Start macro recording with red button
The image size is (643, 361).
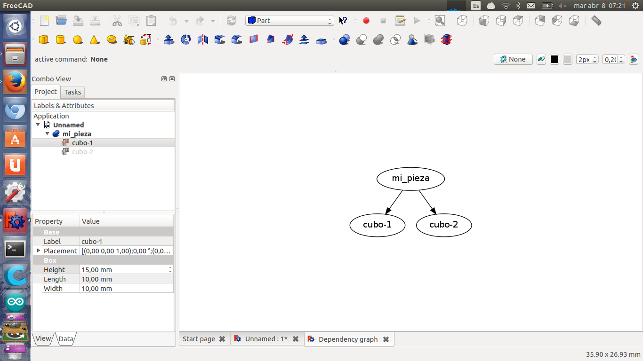point(366,21)
